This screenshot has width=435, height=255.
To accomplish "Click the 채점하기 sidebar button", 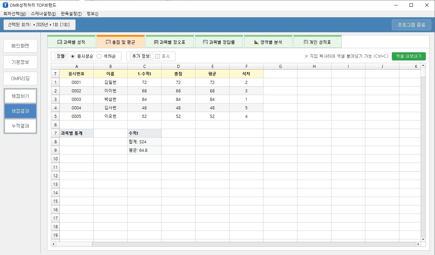I will (20, 96).
